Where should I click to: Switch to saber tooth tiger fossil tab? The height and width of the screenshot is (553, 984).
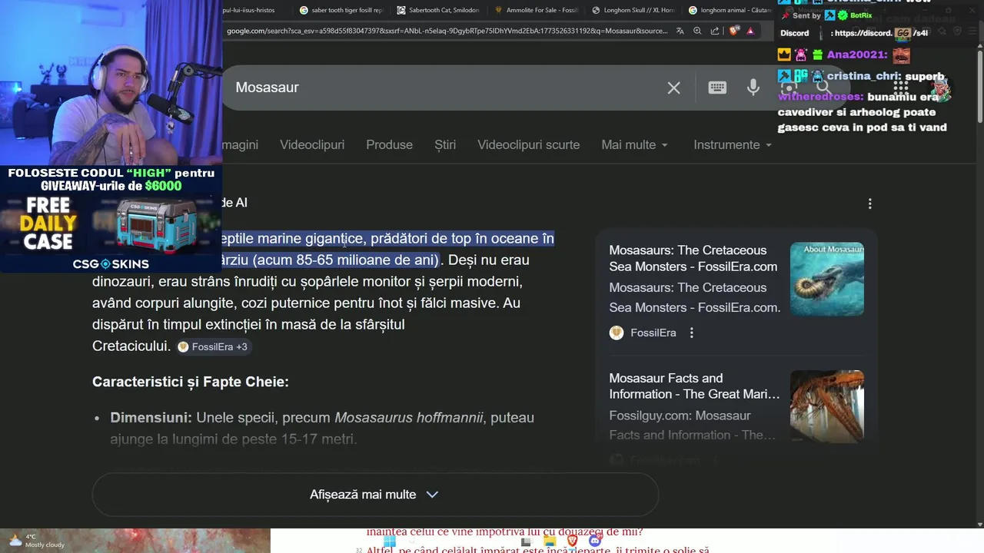coord(341,10)
